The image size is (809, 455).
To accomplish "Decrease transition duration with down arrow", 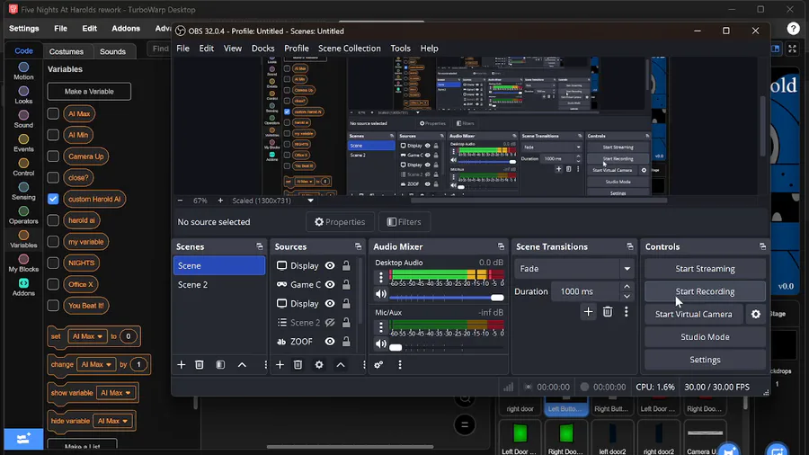I will coord(627,296).
